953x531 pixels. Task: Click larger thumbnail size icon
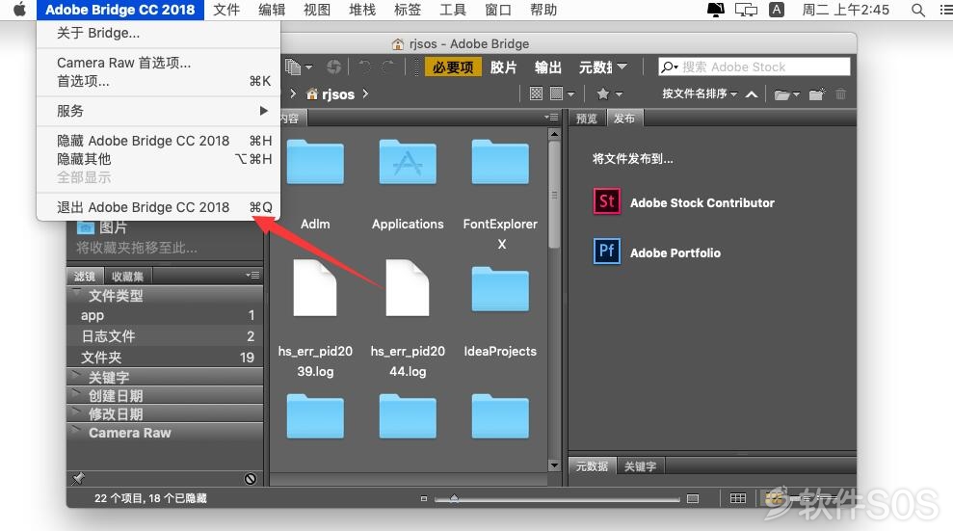[x=692, y=499]
